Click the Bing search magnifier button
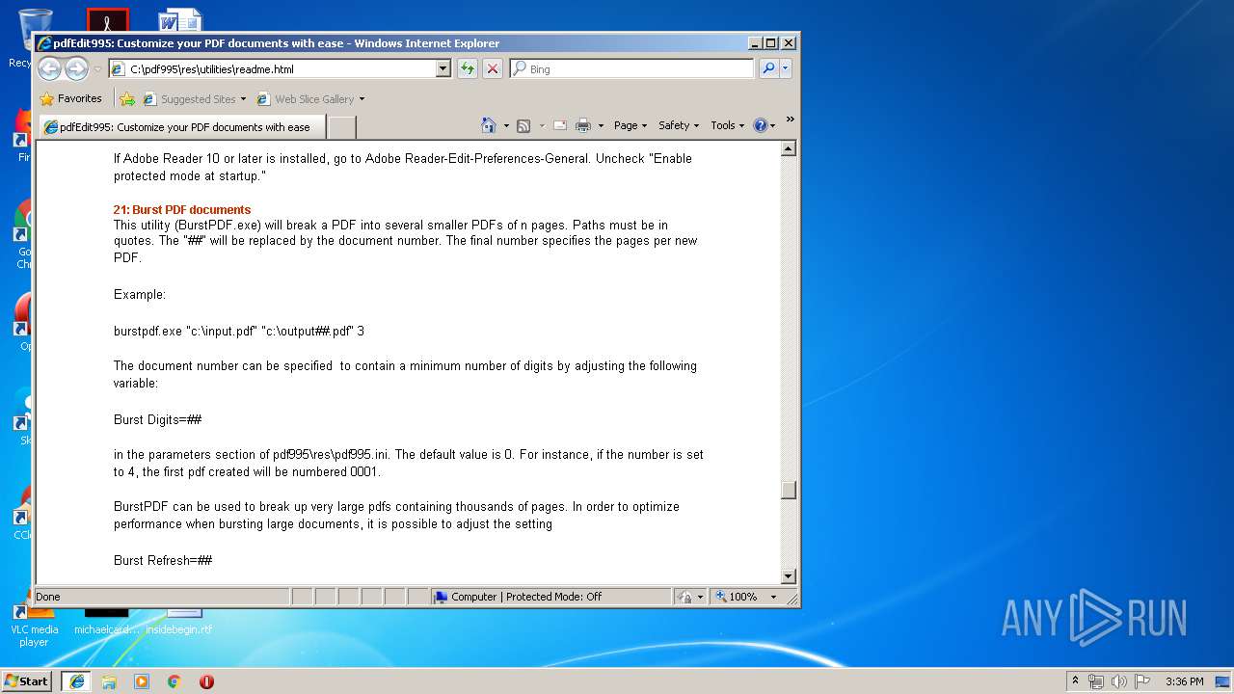The image size is (1234, 694). pos(768,68)
